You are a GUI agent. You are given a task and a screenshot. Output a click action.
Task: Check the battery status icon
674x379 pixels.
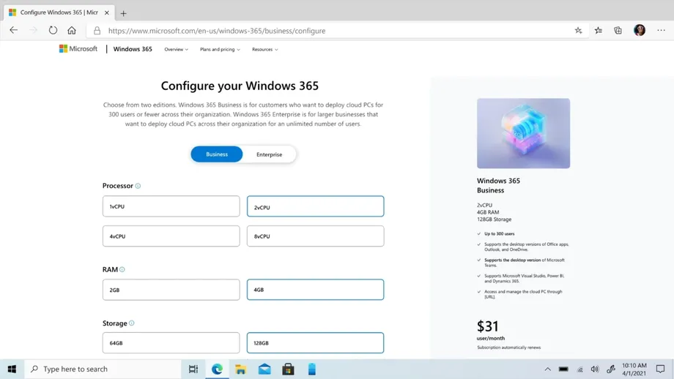tap(563, 369)
